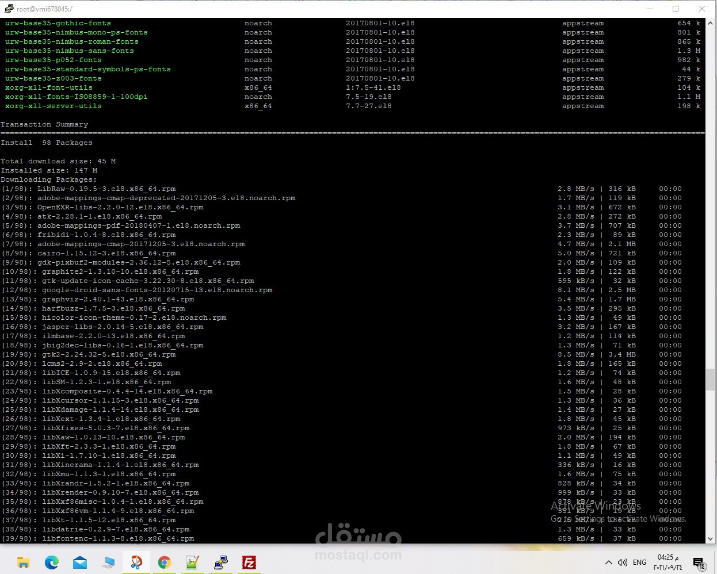
Task: Select the PuTTY icon in the taskbar
Action: pyautogui.click(x=221, y=562)
